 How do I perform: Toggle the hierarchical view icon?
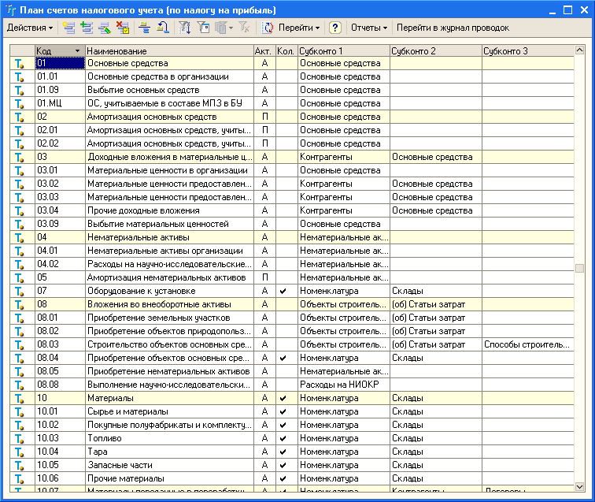[144, 28]
